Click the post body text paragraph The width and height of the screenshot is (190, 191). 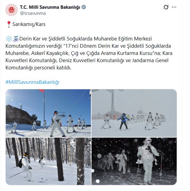(x=89, y=53)
